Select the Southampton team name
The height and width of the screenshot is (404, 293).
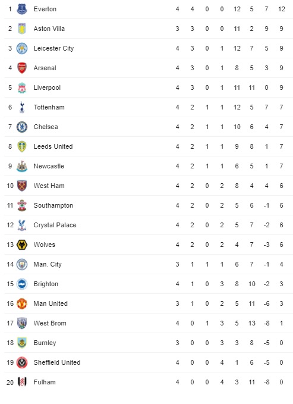(x=53, y=205)
